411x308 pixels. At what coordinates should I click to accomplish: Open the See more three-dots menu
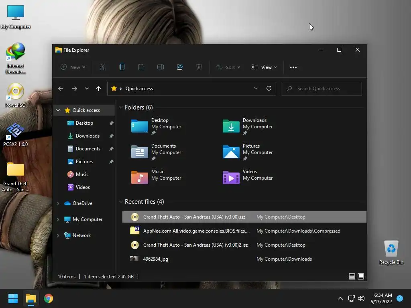click(x=293, y=67)
